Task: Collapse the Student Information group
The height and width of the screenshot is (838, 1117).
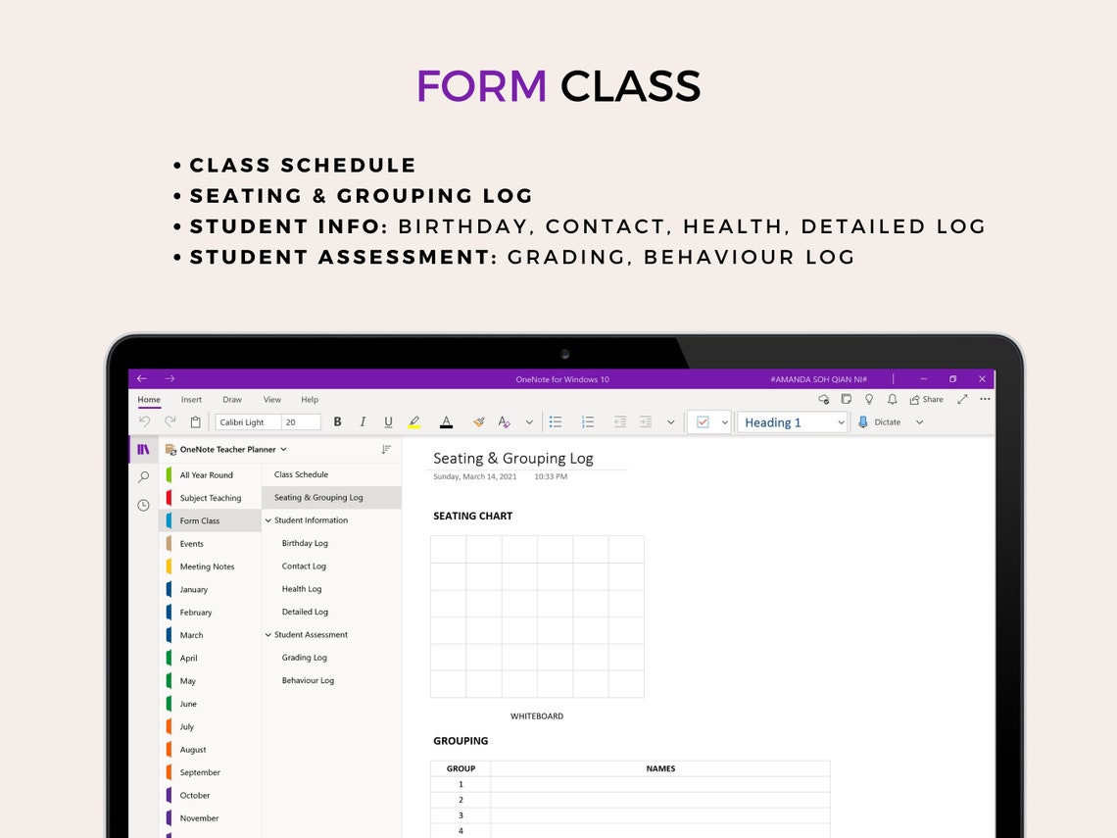Action: (x=267, y=520)
